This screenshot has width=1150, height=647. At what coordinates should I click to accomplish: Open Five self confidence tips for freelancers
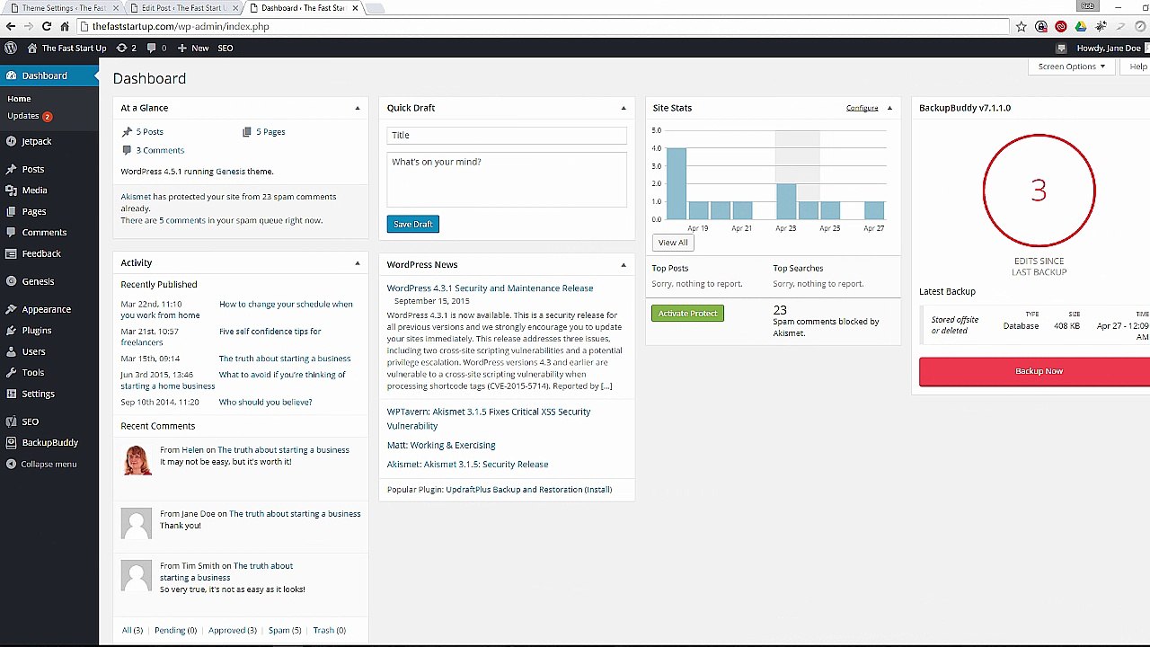pos(270,331)
